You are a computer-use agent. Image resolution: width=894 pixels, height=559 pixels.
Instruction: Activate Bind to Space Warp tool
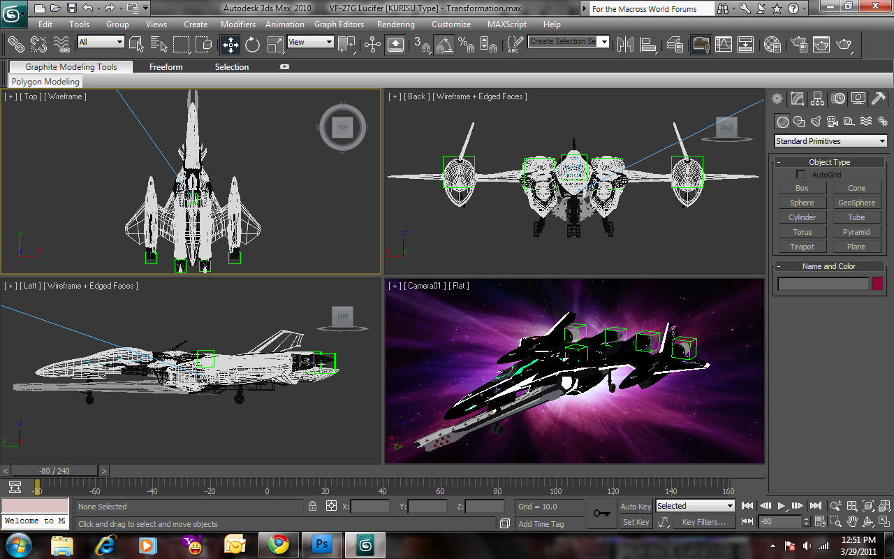[61, 45]
